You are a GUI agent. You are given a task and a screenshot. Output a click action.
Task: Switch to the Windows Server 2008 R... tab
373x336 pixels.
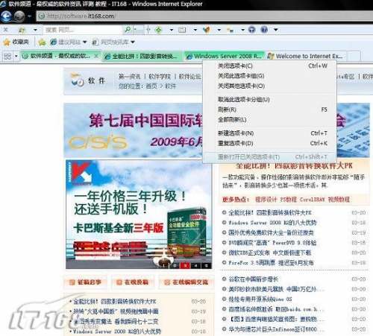point(224,56)
